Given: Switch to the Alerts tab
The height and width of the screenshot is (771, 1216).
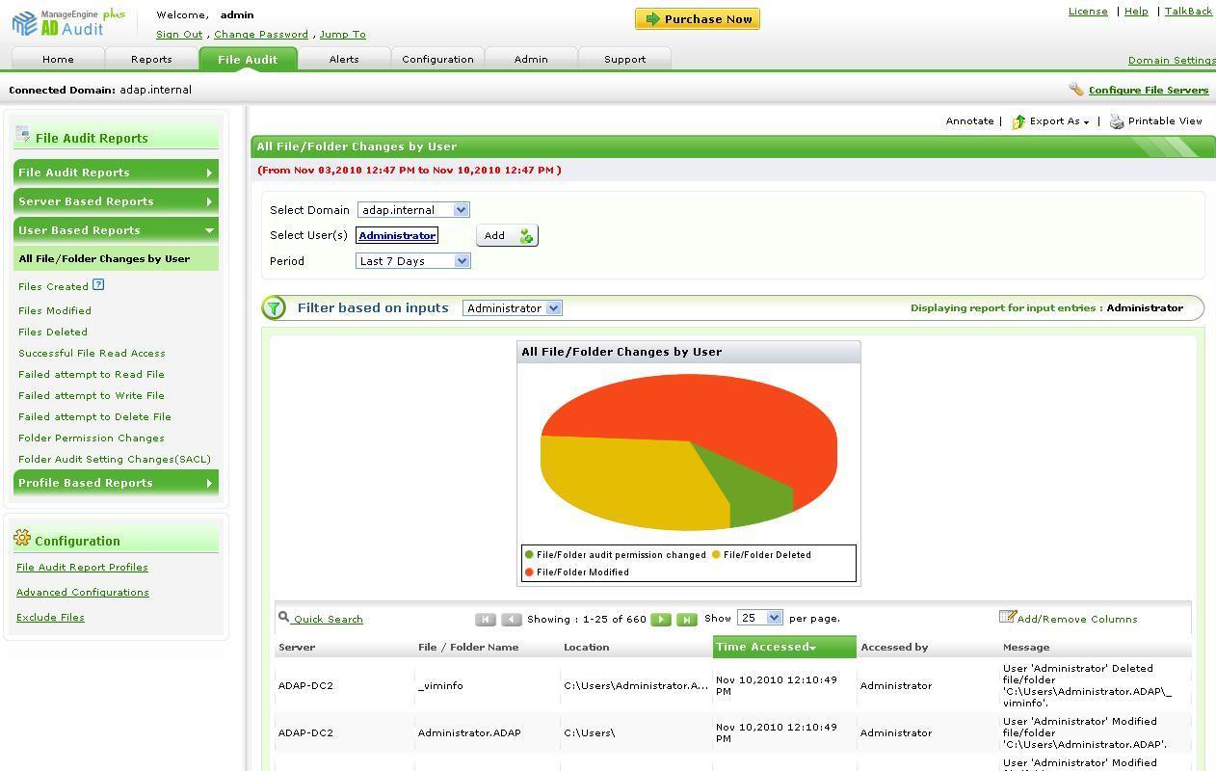Looking at the screenshot, I should [343, 59].
